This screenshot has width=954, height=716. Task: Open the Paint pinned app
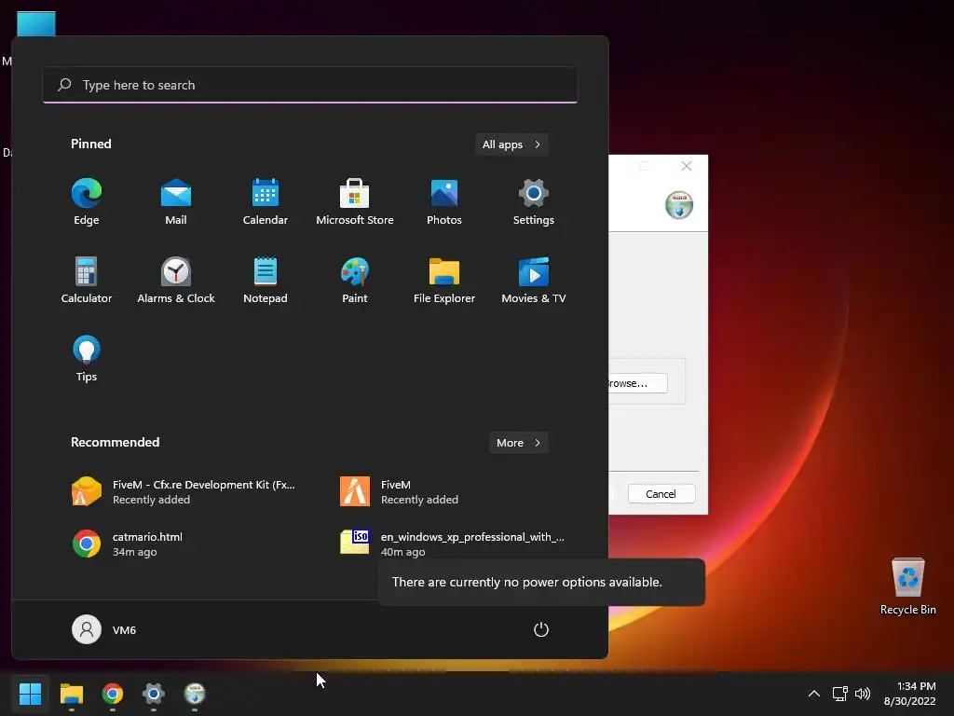[x=355, y=280]
